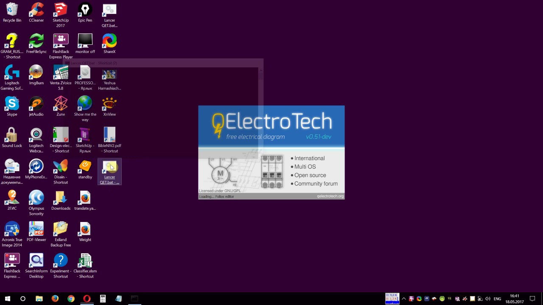
Task: Open the 2ГИС desktop icon
Action: [x=12, y=200]
